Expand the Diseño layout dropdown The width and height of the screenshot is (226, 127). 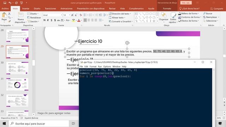tap(33, 14)
